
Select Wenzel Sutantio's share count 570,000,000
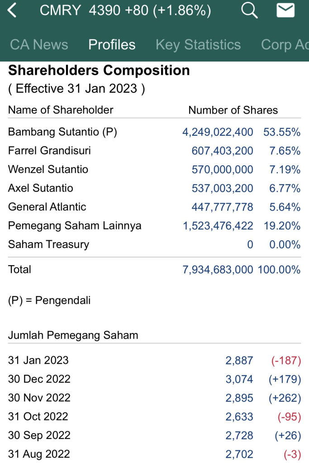tap(222, 170)
